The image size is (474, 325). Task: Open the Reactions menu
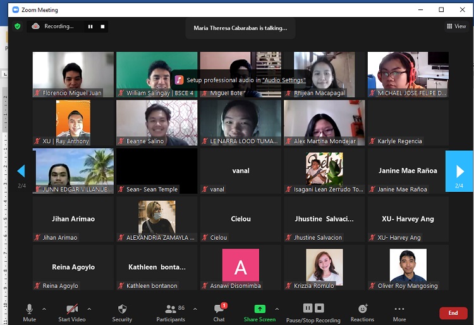click(x=363, y=313)
